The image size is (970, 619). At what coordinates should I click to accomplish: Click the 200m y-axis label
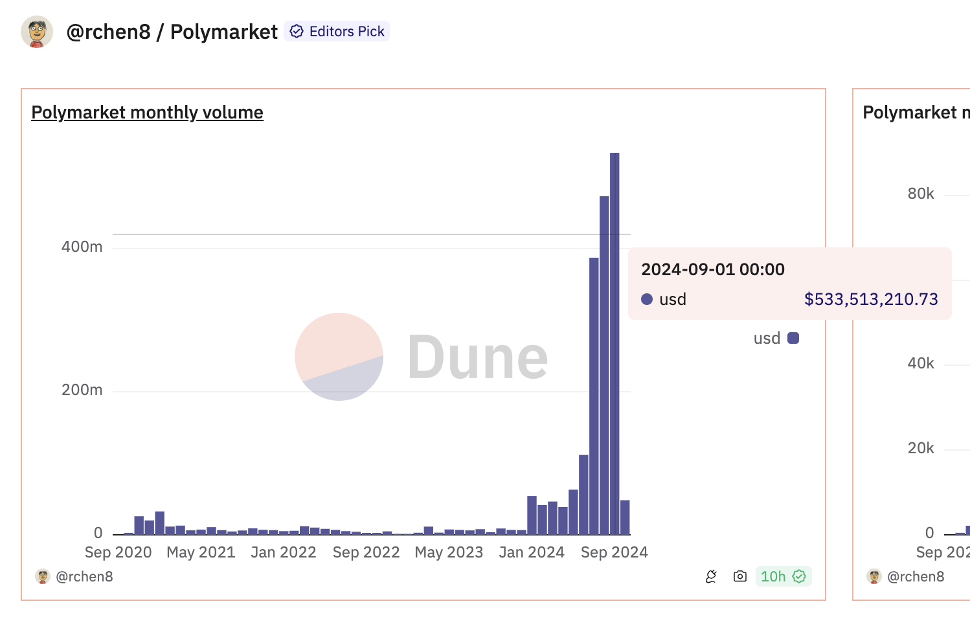point(82,390)
